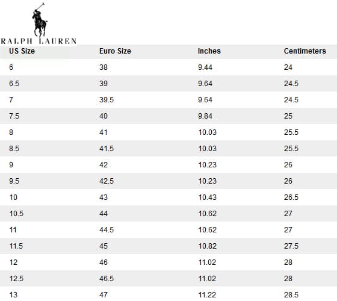This screenshot has height=301, width=337.
Task: Click Euro size 39.5 cell
Action: (x=107, y=100)
